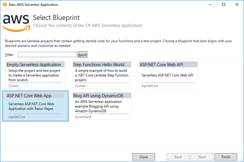Click the 'Select Blueprint' heading
Viewport: 244px width, 162px height.
click(56, 18)
